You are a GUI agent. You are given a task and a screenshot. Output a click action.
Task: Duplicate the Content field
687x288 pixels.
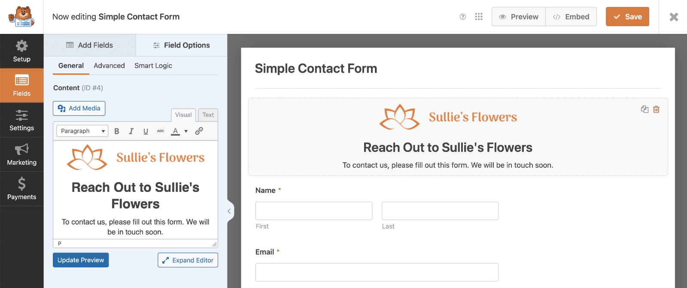[x=644, y=109]
